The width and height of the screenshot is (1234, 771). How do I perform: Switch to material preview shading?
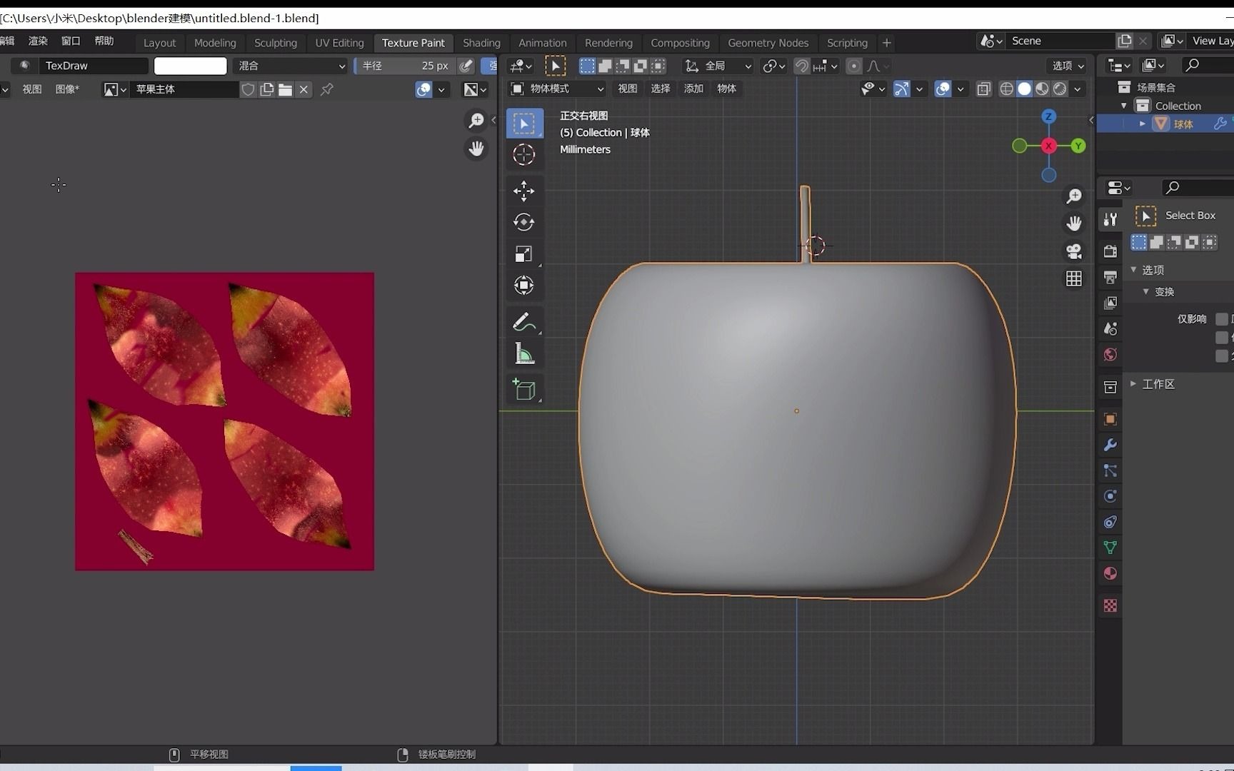coord(1043,89)
